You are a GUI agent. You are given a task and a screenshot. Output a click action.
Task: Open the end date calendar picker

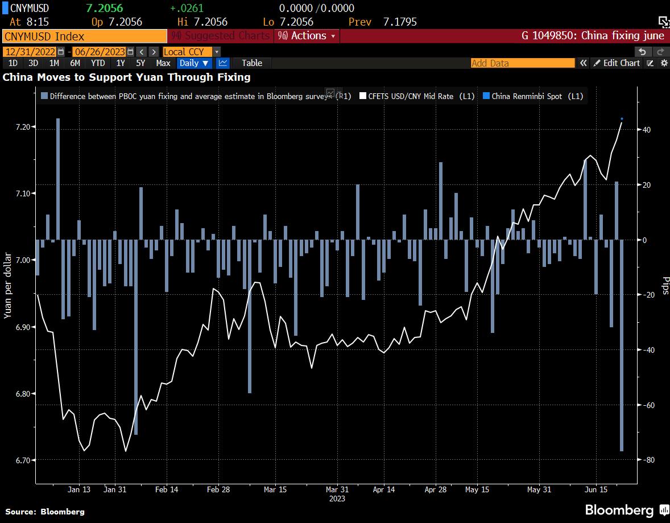point(130,52)
